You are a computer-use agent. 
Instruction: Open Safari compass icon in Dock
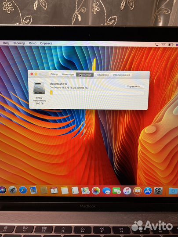click(23, 190)
